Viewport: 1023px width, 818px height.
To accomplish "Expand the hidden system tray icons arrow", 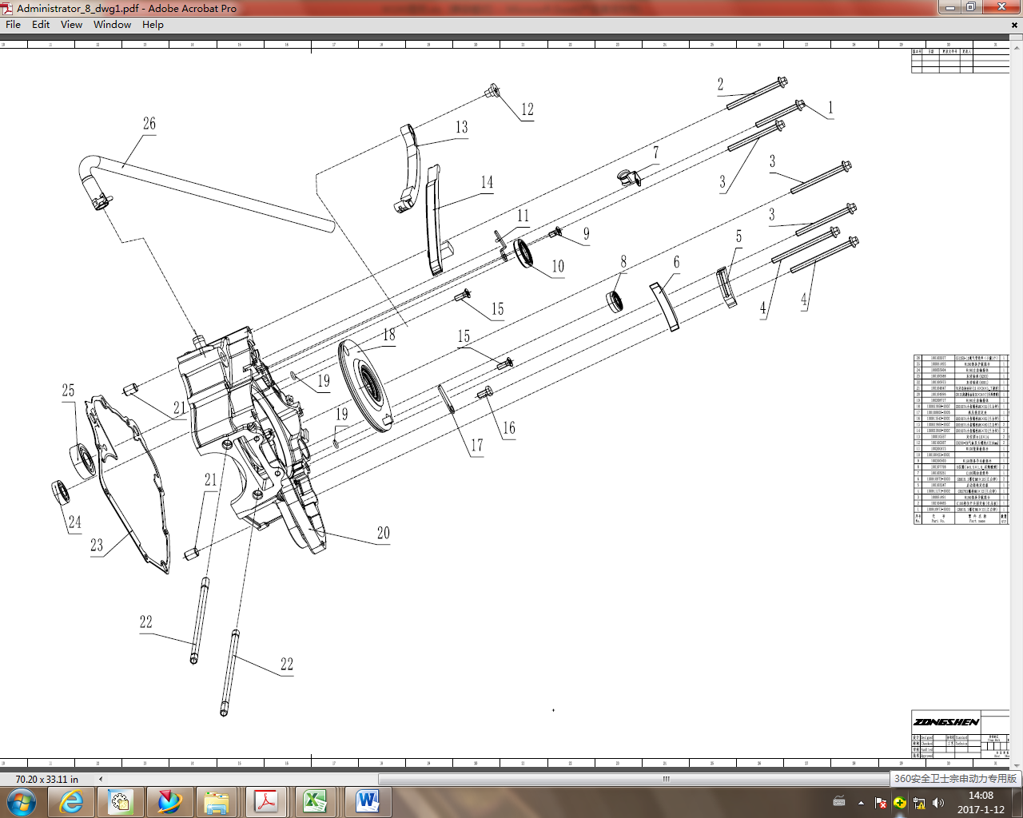I will 862,803.
